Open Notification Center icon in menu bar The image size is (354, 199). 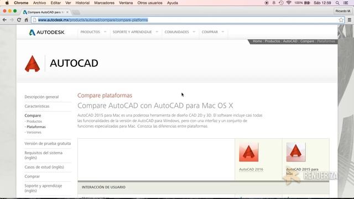pyautogui.click(x=346, y=3)
